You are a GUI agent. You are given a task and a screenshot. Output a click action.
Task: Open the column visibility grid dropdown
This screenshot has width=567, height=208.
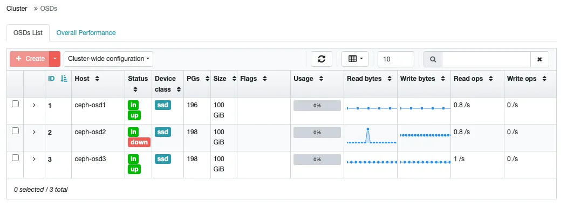point(355,59)
